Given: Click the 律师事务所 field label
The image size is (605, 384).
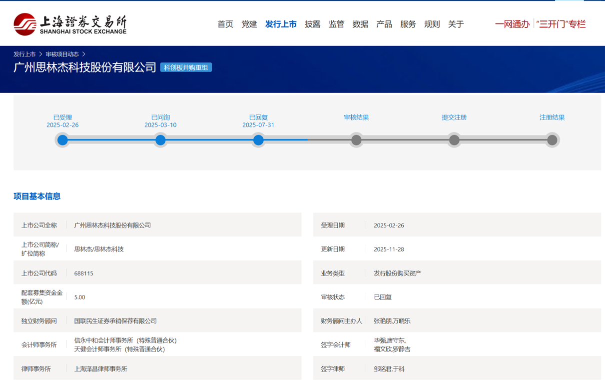Looking at the screenshot, I should [x=36, y=369].
